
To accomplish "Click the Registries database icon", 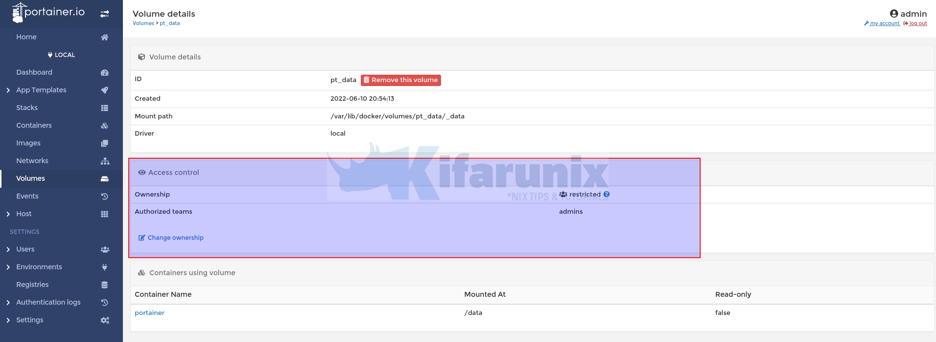I will click(105, 285).
